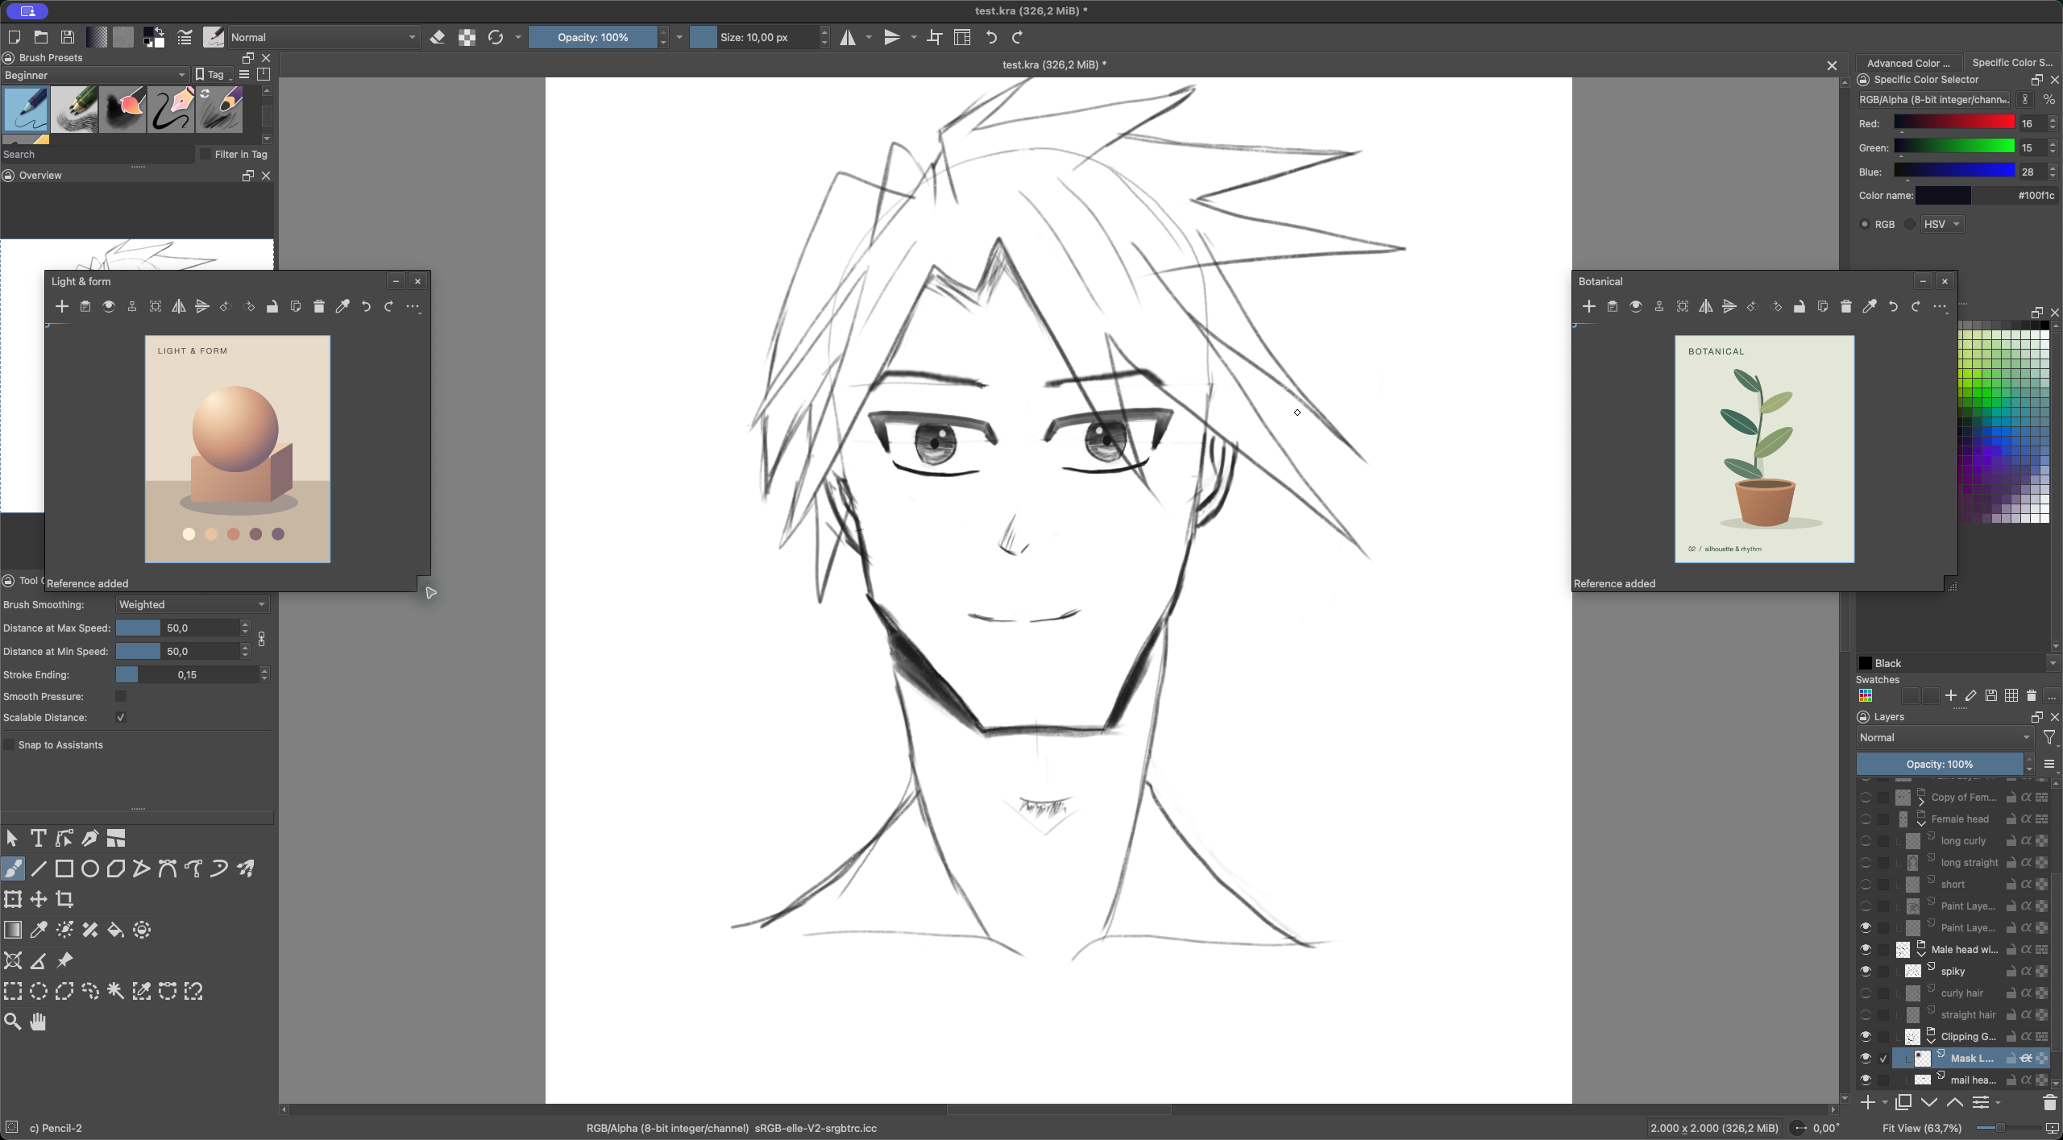
Task: Delete reference in Botanical window trash icon
Action: (1846, 306)
